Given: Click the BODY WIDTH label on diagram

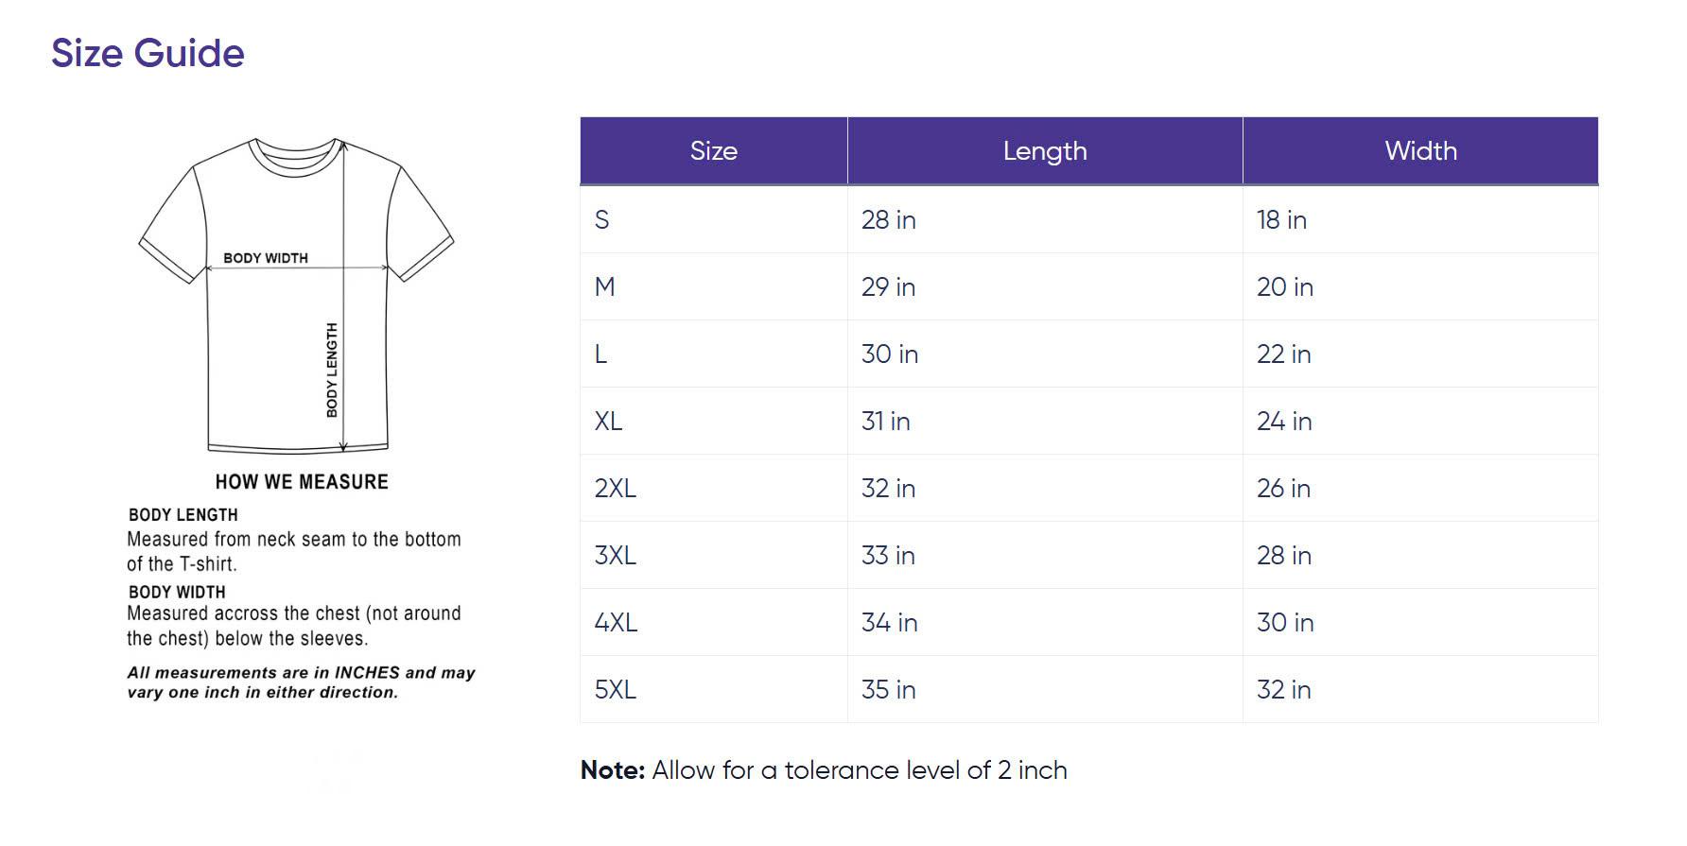Looking at the screenshot, I should 266,258.
